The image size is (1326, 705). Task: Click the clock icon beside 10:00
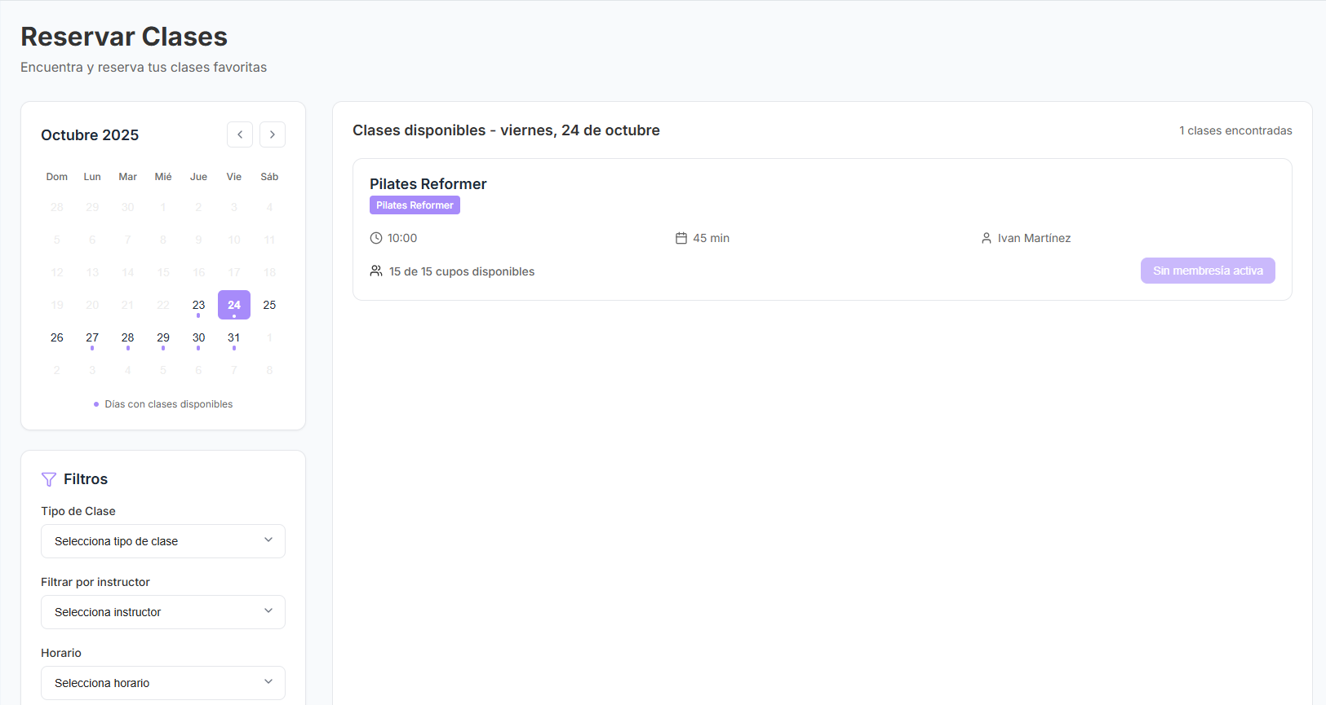coord(376,238)
